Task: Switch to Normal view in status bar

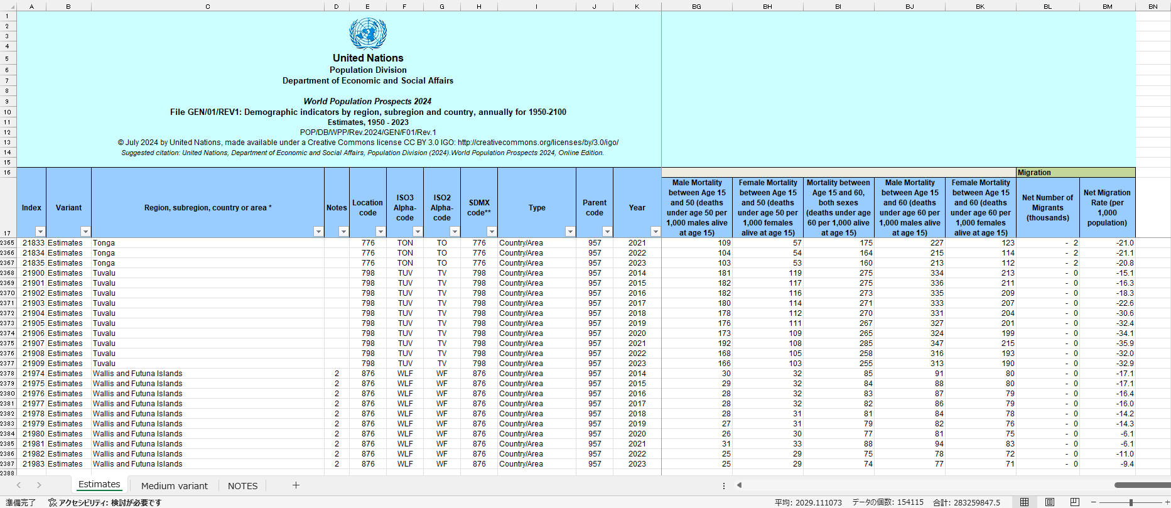Action: click(x=1024, y=502)
